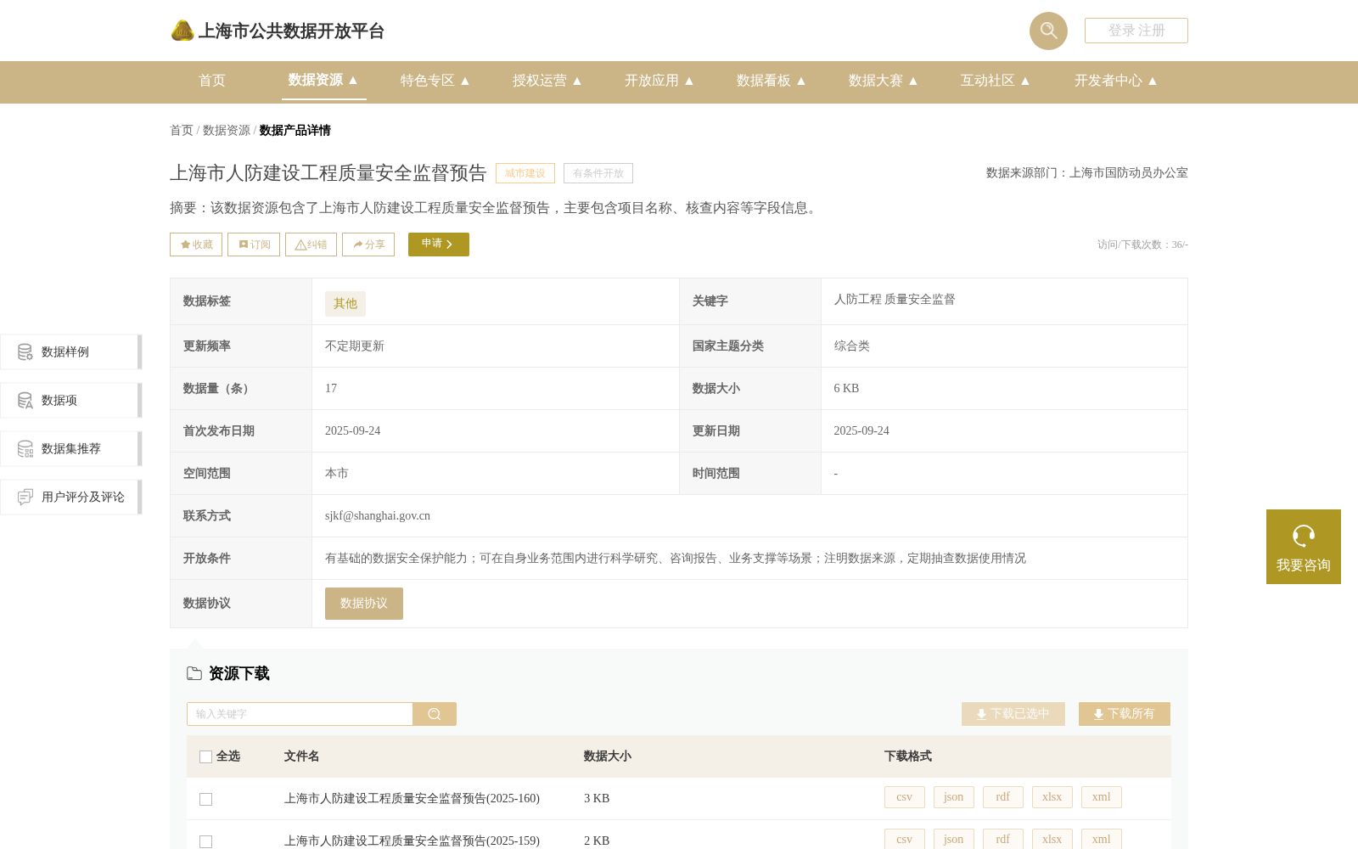Click the keyword value 人防工程 质量安全监督
Screen dimensions: 1358x849
[x=895, y=300]
